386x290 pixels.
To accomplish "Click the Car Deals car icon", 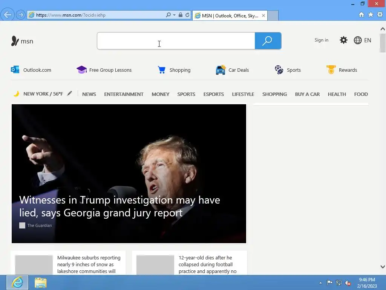I will [x=221, y=70].
